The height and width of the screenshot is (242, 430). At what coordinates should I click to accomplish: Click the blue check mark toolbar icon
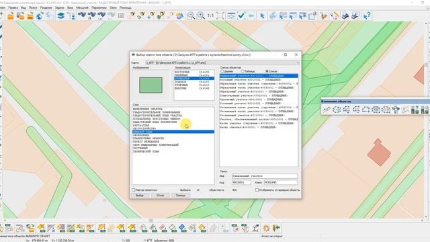pyautogui.click(x=241, y=15)
